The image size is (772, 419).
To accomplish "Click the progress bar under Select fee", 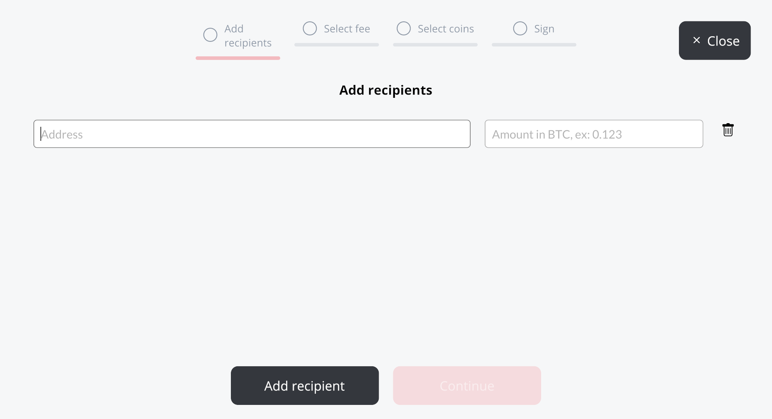I will tap(336, 45).
